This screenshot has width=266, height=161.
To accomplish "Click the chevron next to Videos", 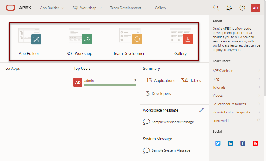I will click(x=259, y=95).
